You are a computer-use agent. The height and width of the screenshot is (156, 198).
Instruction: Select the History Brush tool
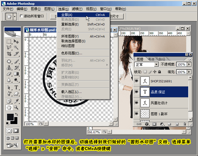pyautogui.click(x=16, y=67)
